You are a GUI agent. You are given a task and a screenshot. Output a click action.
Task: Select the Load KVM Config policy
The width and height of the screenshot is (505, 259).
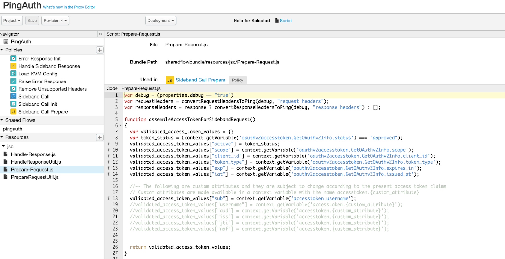coord(38,74)
